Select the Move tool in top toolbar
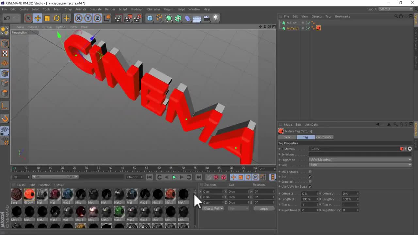 (38, 18)
